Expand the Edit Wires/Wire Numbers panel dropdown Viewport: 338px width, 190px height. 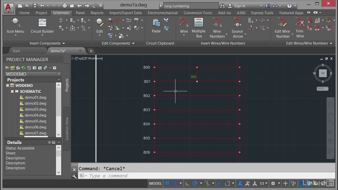(331, 43)
